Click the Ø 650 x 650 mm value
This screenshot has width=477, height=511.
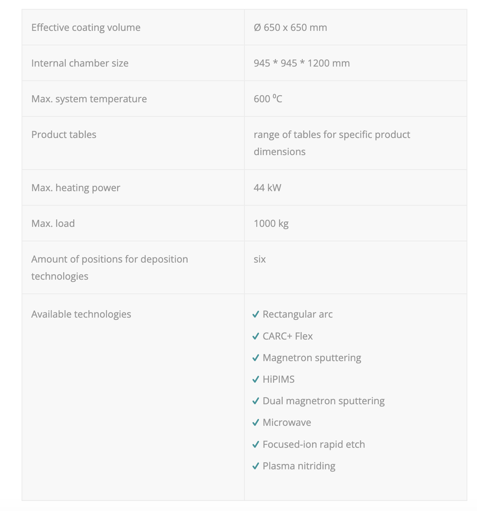(290, 28)
